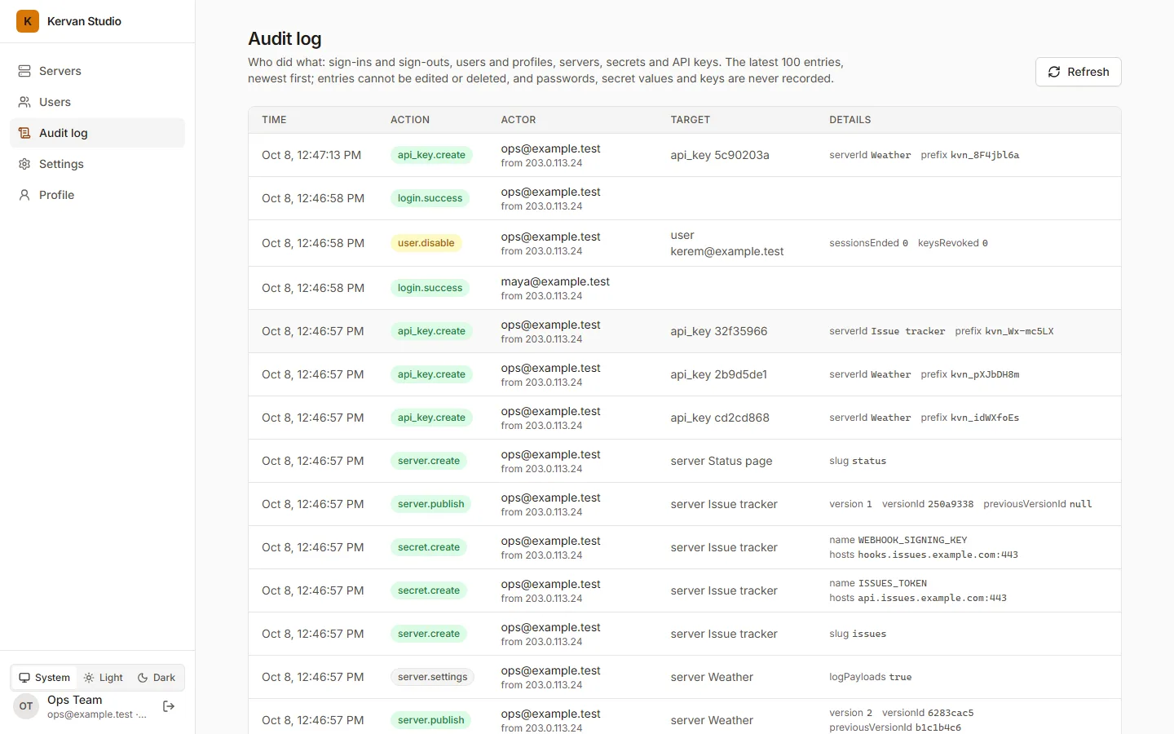The width and height of the screenshot is (1174, 734).
Task: Click the sign-out arrow icon beside Ops Team
Action: (x=169, y=706)
